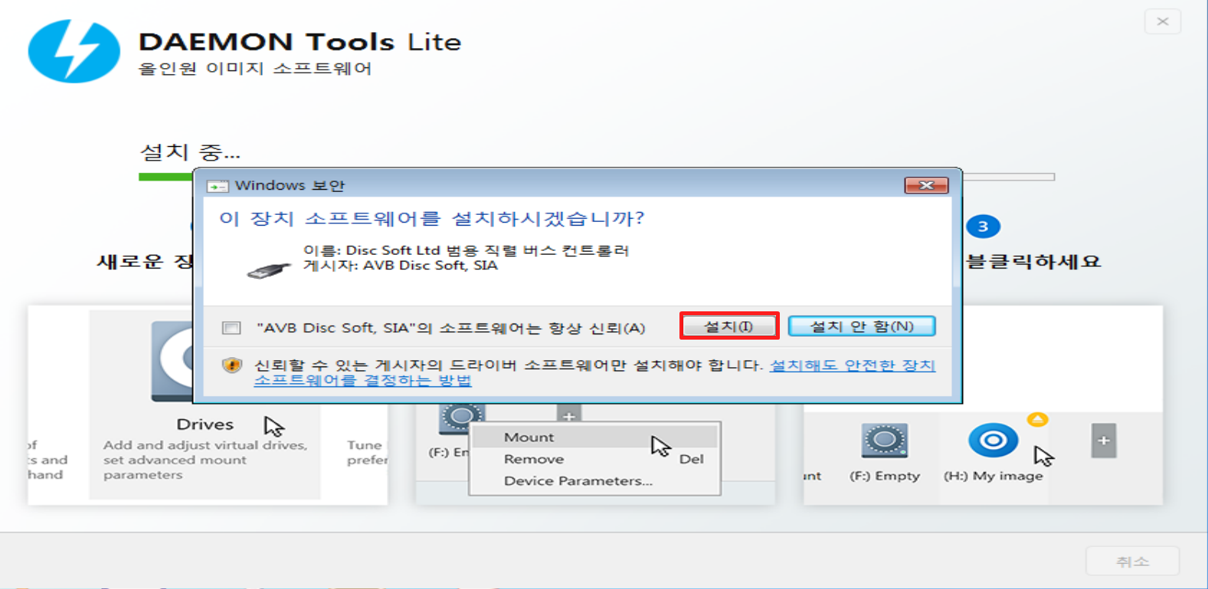
Task: Click the Drives label text
Action: coord(205,425)
